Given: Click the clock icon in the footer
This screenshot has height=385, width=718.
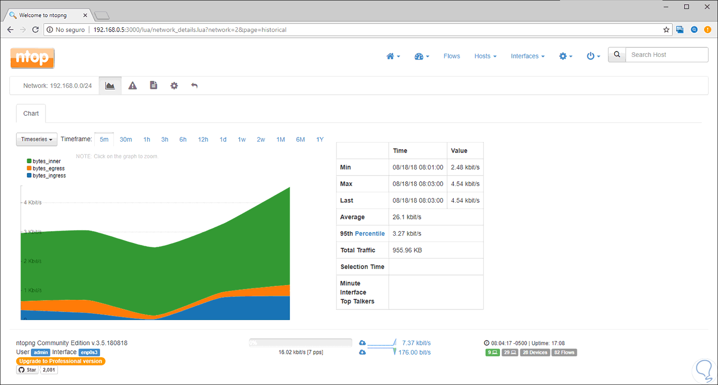Looking at the screenshot, I should click(x=487, y=343).
